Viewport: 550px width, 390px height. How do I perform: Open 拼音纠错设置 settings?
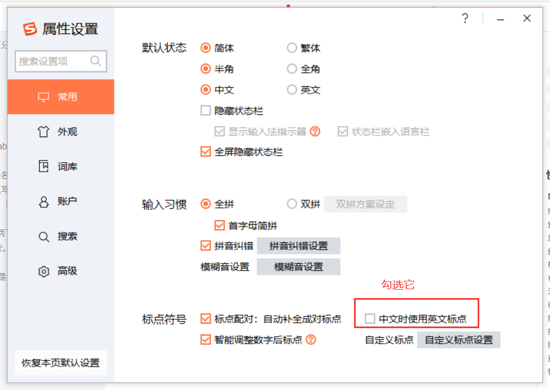[298, 246]
